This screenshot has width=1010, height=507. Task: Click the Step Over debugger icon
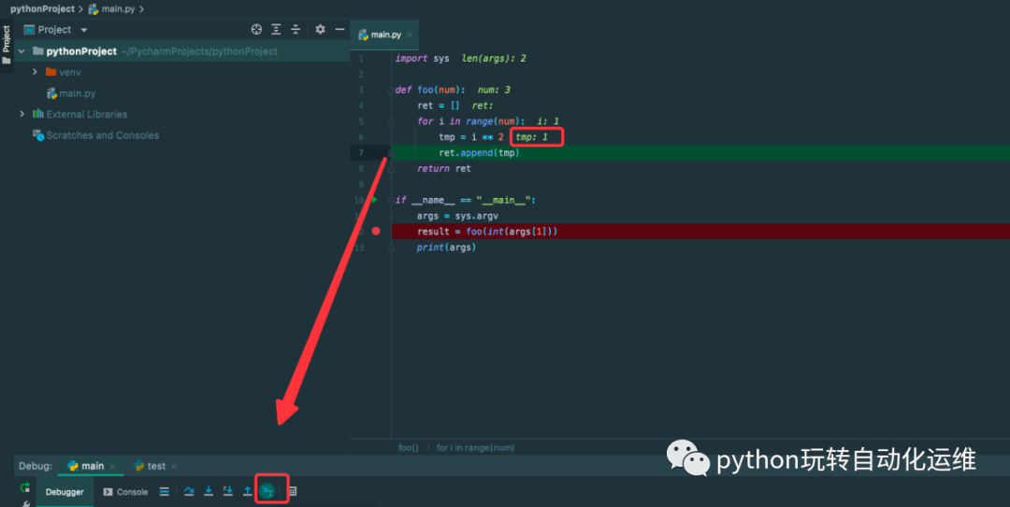pyautogui.click(x=189, y=491)
